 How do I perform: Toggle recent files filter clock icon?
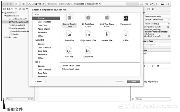point(29,99)
